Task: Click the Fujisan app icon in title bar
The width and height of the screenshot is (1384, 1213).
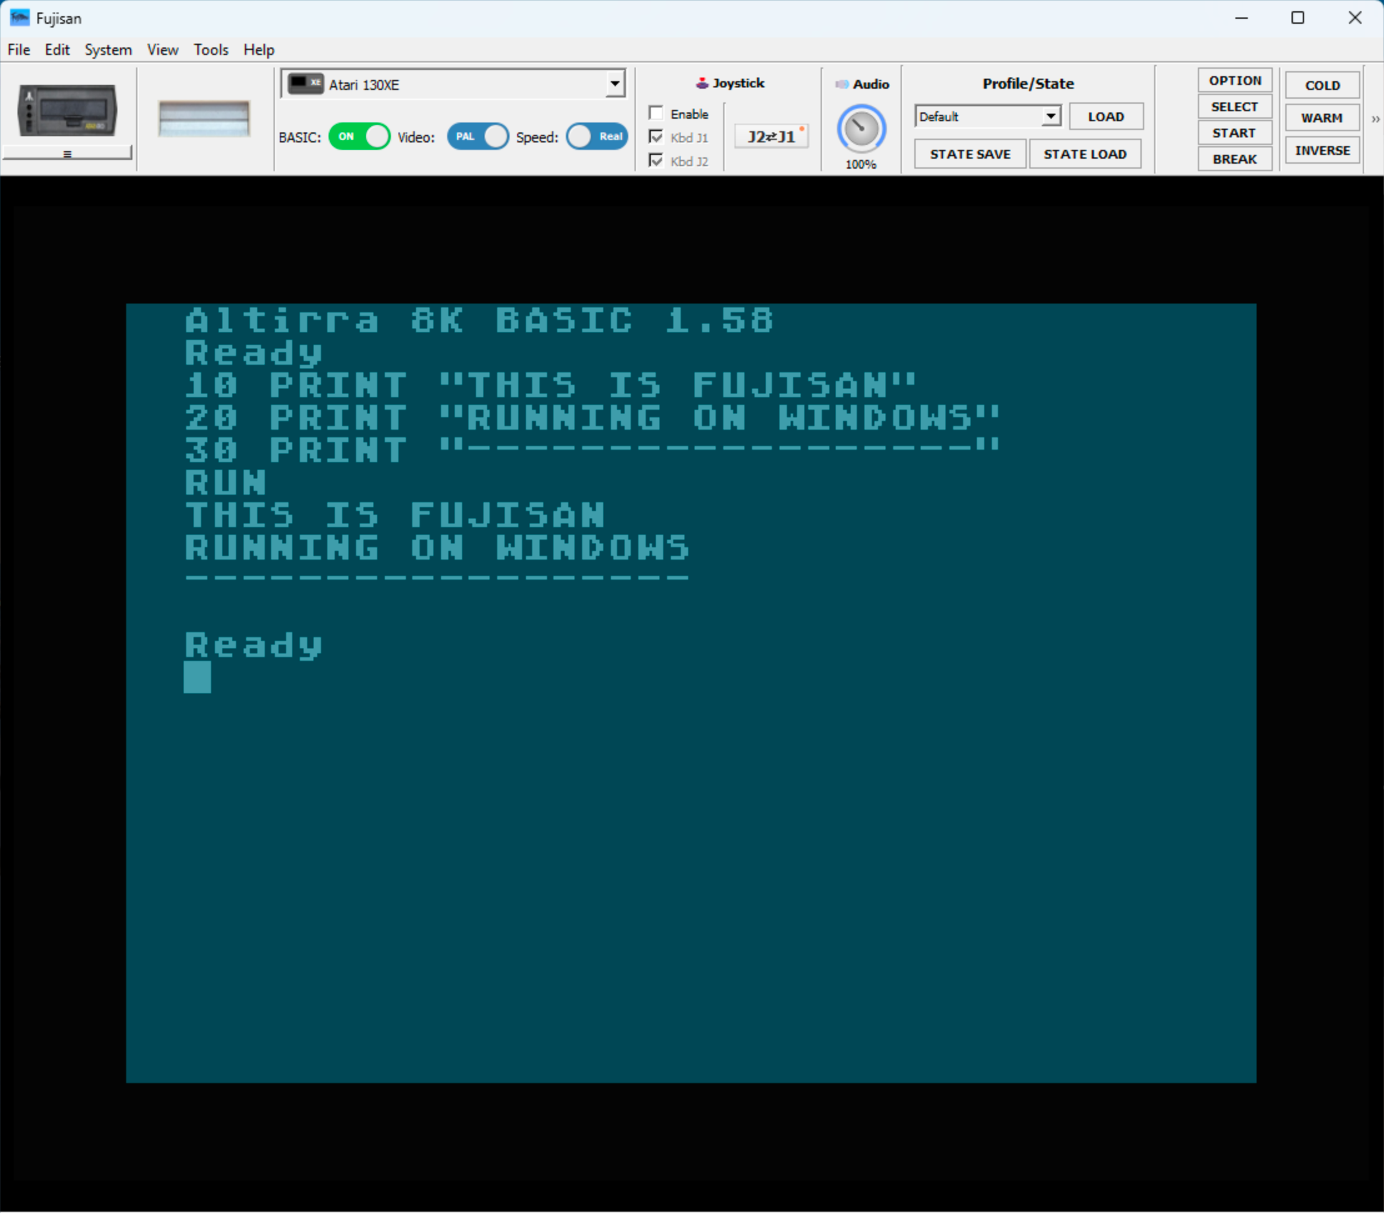Action: (19, 17)
